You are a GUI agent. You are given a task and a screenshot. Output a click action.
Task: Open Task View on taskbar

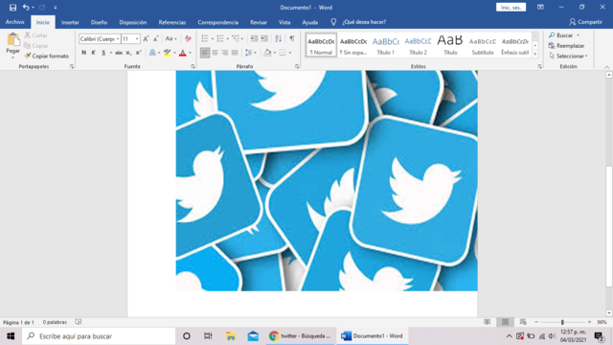(x=208, y=336)
